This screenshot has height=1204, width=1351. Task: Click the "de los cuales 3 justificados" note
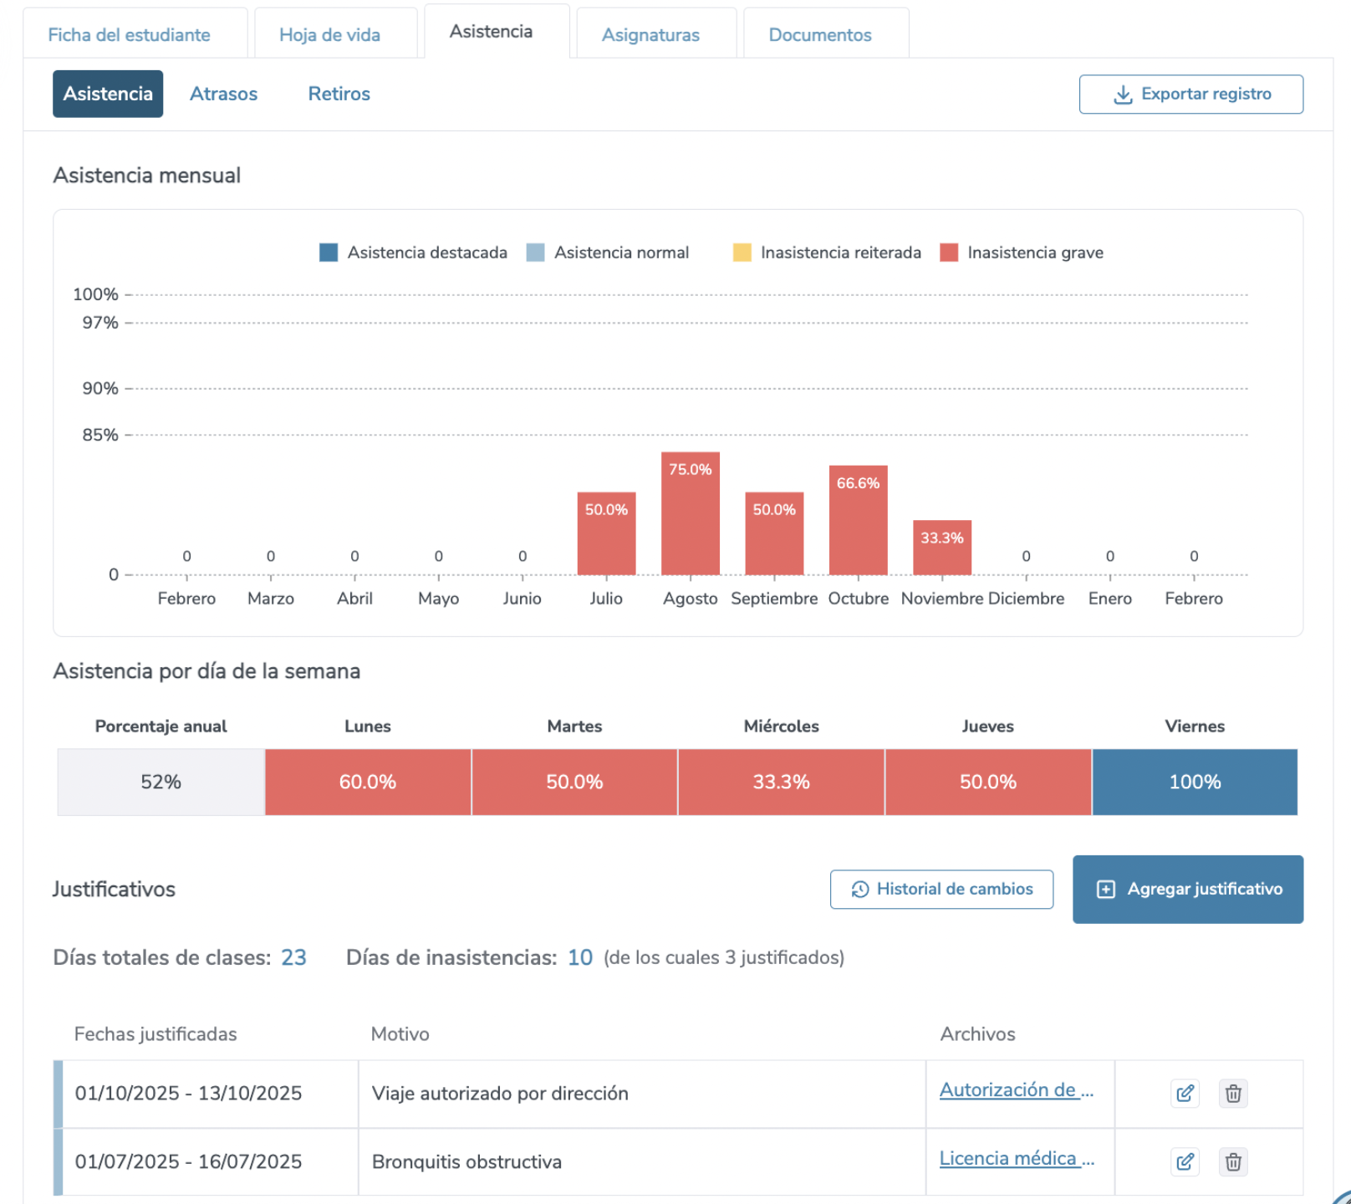coord(724,957)
